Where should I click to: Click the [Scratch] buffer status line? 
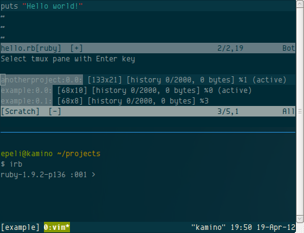click(148, 112)
